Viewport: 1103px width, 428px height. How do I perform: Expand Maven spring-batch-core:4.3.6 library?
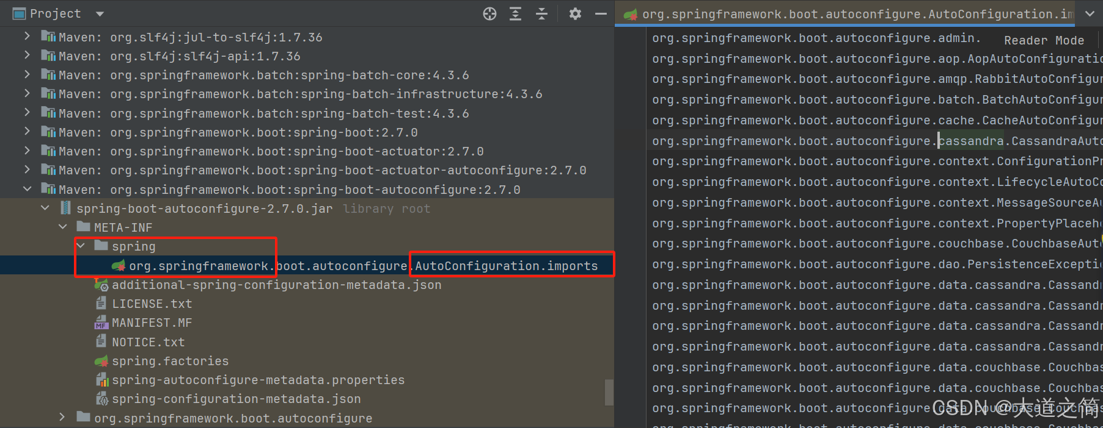point(27,74)
